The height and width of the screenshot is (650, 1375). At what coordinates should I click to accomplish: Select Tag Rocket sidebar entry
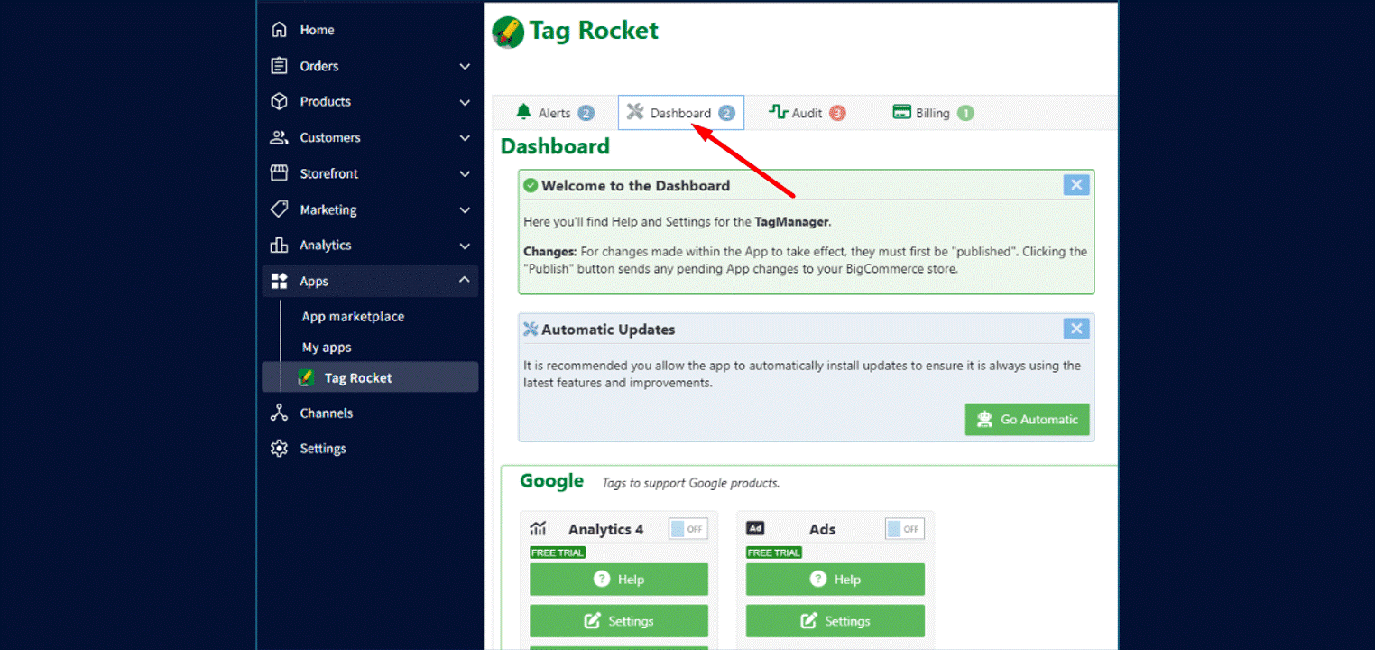[x=370, y=377]
